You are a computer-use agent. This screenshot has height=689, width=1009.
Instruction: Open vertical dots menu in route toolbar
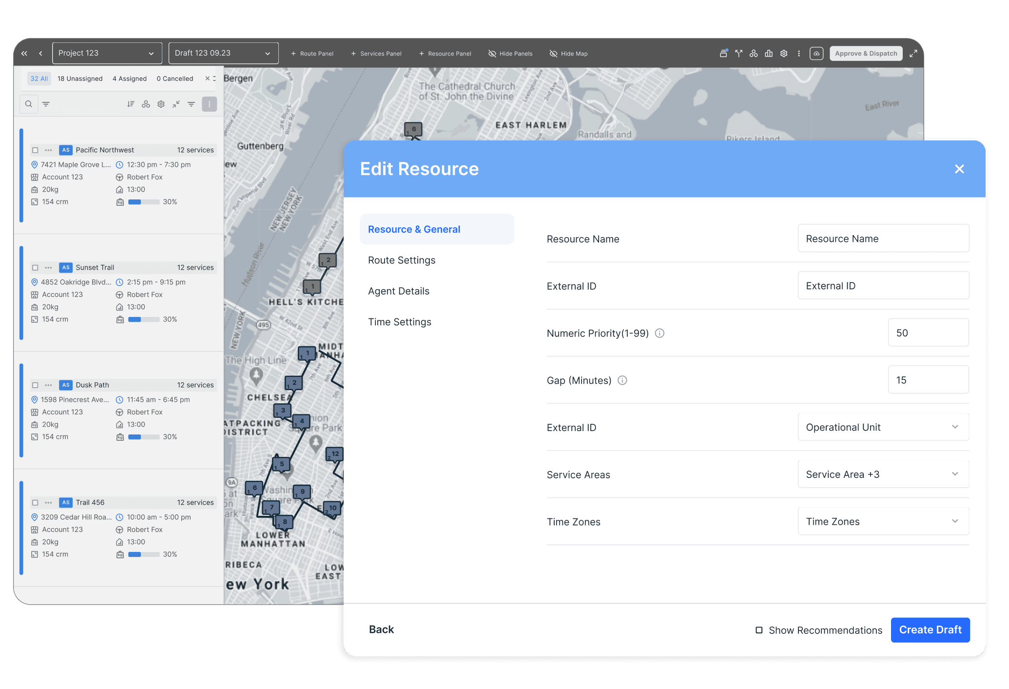pyautogui.click(x=209, y=104)
